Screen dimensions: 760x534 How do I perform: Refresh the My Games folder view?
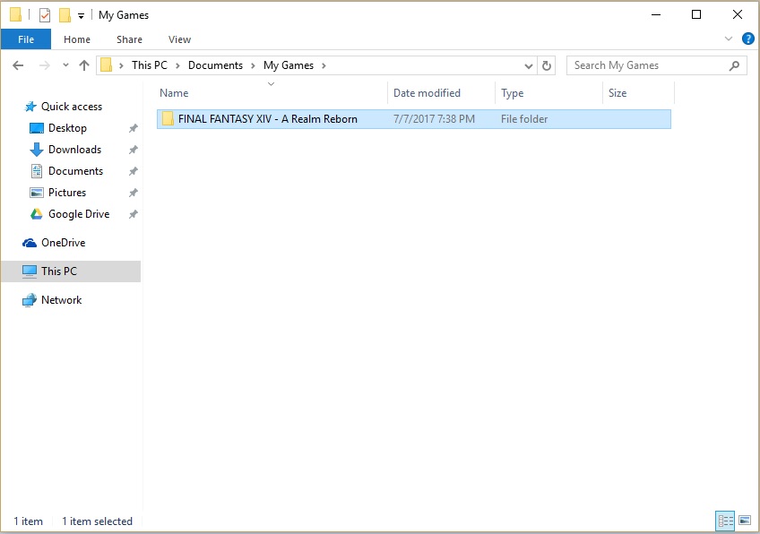pyautogui.click(x=547, y=65)
